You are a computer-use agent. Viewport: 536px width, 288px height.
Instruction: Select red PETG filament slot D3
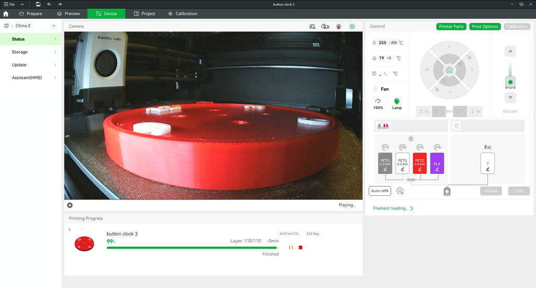tap(420, 163)
